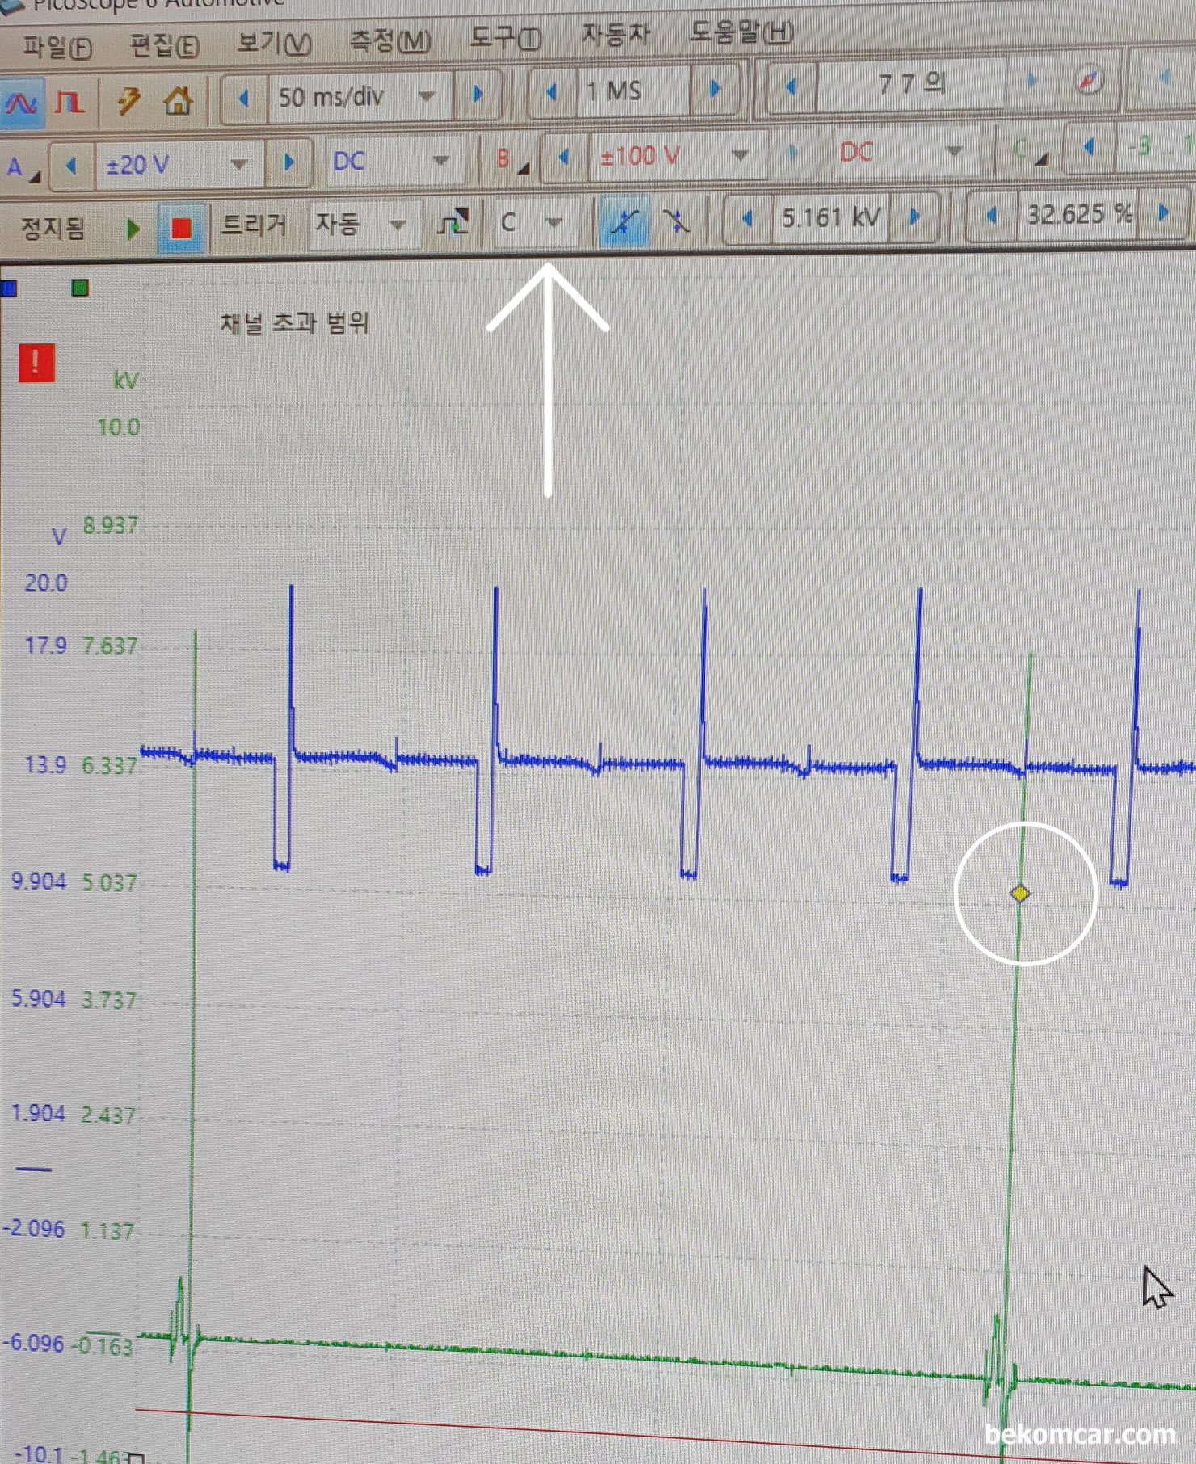
Task: Expand Channel A ±20 V range dropdown
Action: point(238,165)
